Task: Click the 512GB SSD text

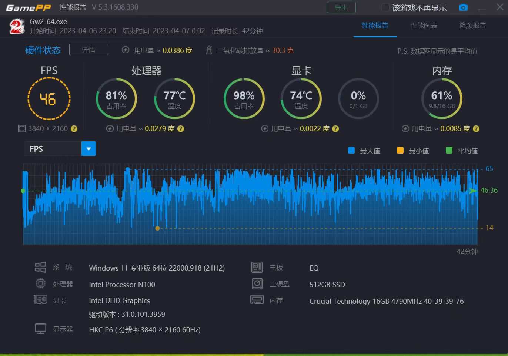Action: 327,285
